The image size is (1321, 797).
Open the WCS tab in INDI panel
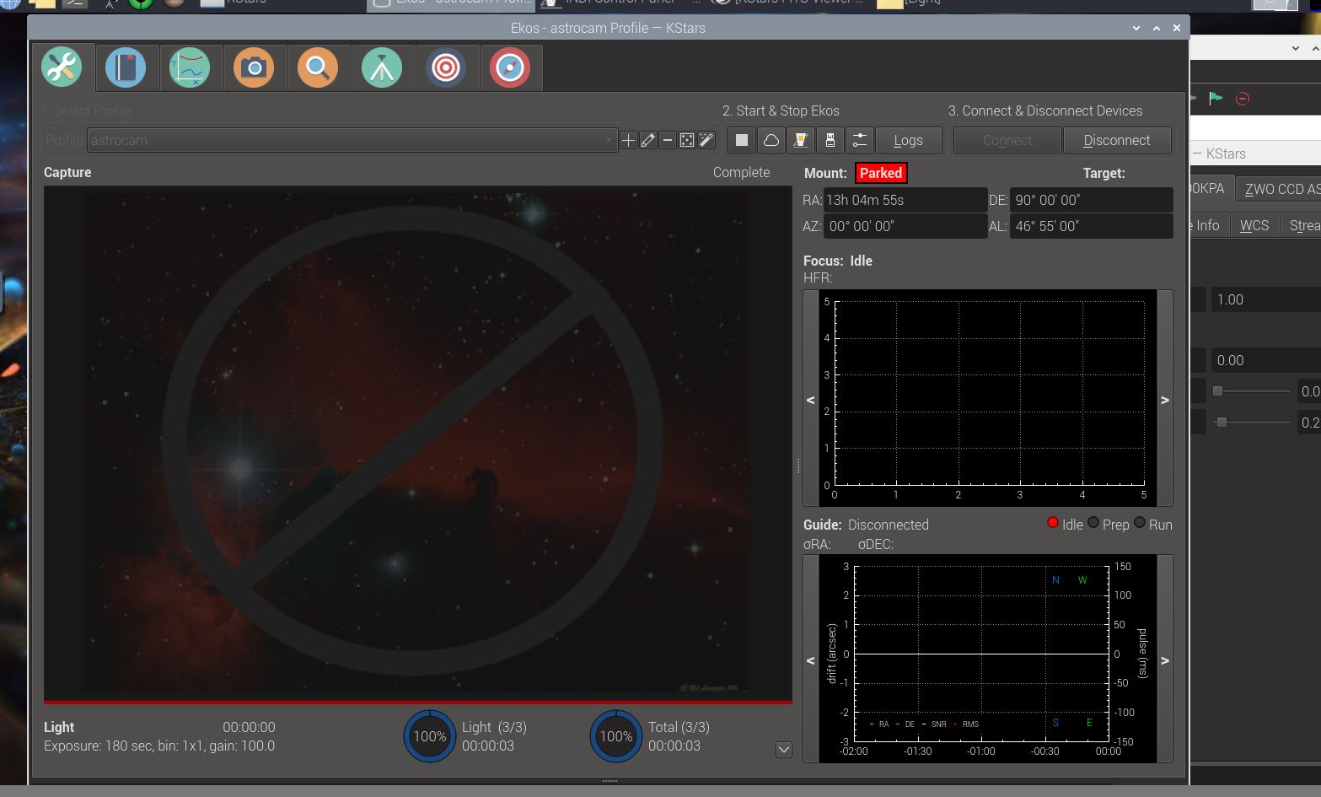(1254, 225)
